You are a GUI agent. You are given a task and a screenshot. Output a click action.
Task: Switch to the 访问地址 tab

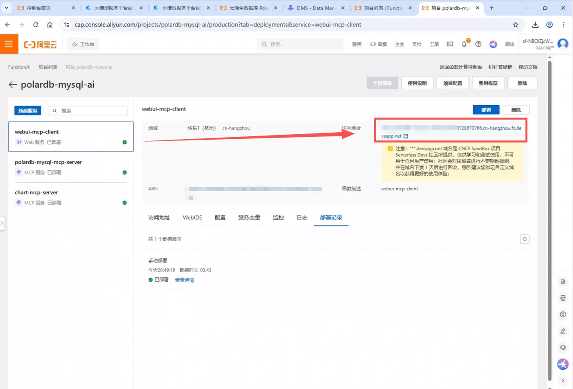(159, 217)
